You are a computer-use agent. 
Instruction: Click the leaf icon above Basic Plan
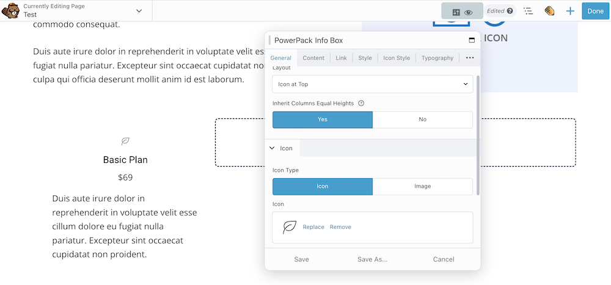tap(125, 141)
